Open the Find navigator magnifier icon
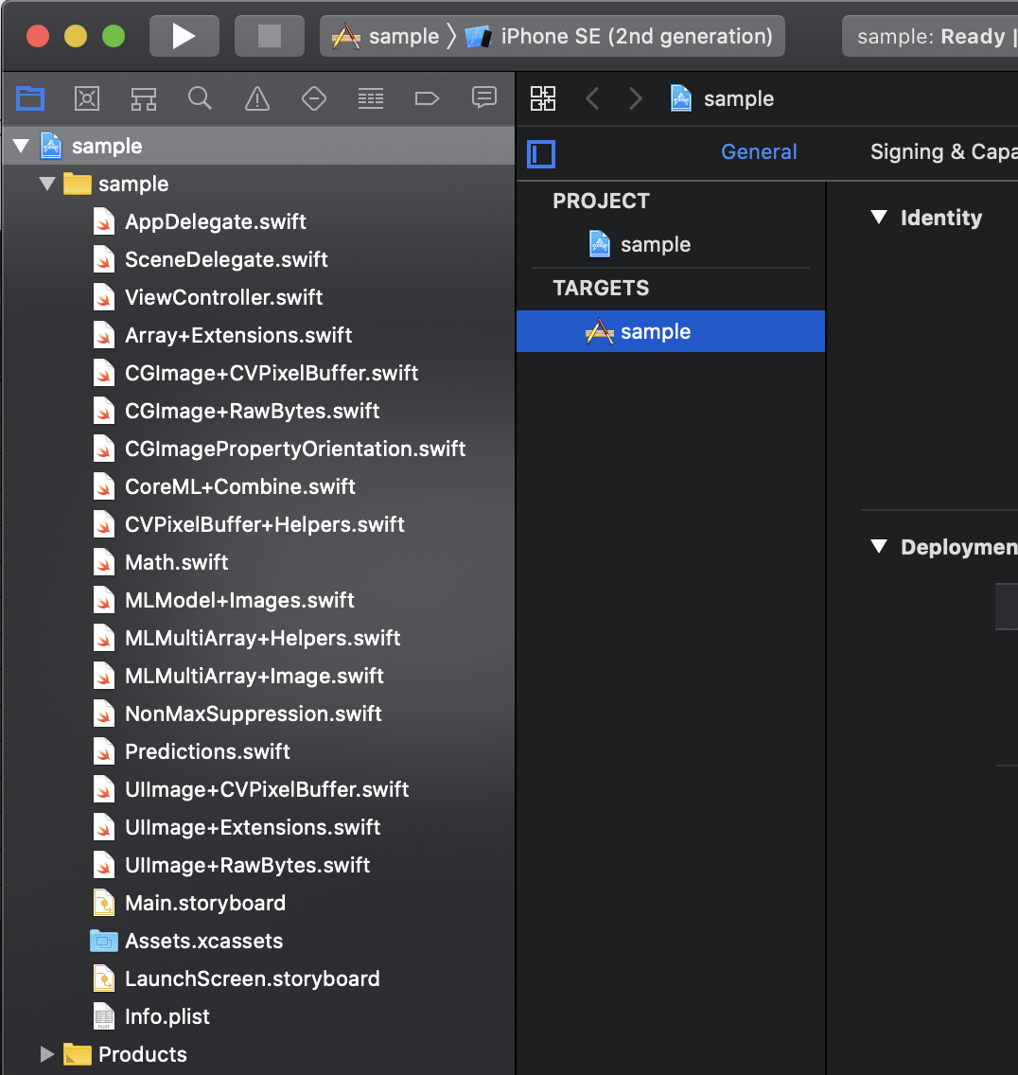 [x=201, y=98]
